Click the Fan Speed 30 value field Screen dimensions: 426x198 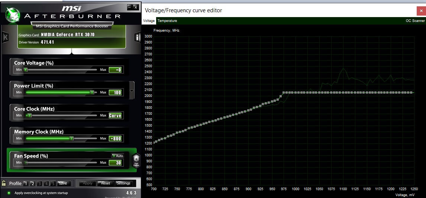[115, 163]
